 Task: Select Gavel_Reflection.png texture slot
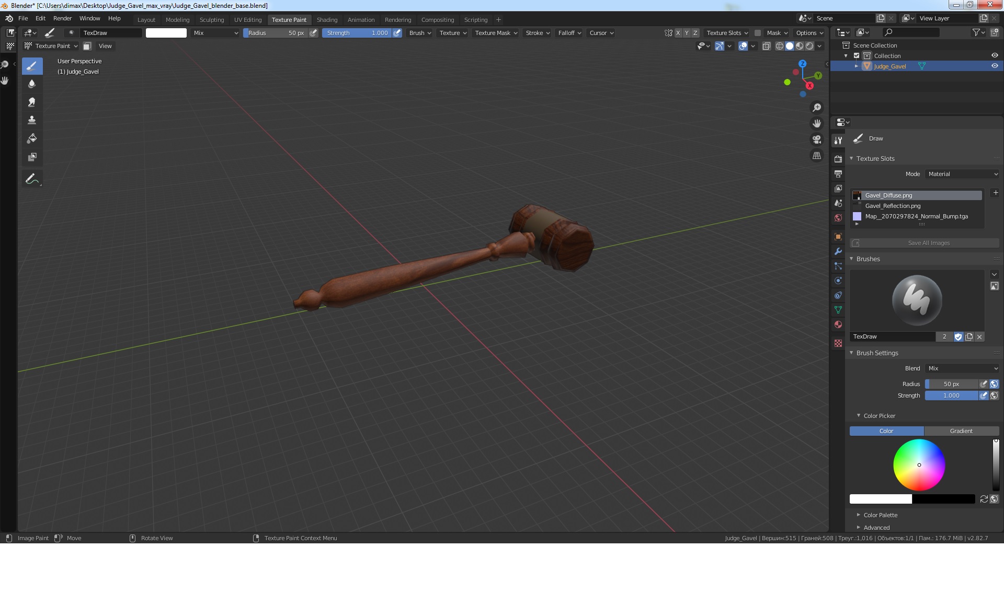point(917,206)
